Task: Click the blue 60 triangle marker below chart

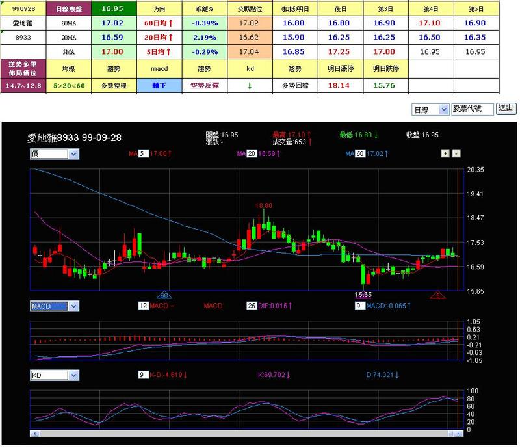Action: click(164, 296)
